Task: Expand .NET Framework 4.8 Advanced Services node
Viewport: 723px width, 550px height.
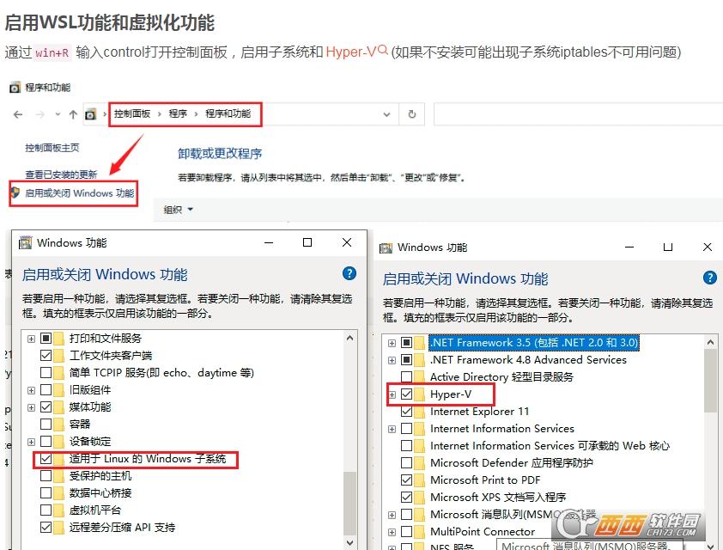Action: click(392, 360)
